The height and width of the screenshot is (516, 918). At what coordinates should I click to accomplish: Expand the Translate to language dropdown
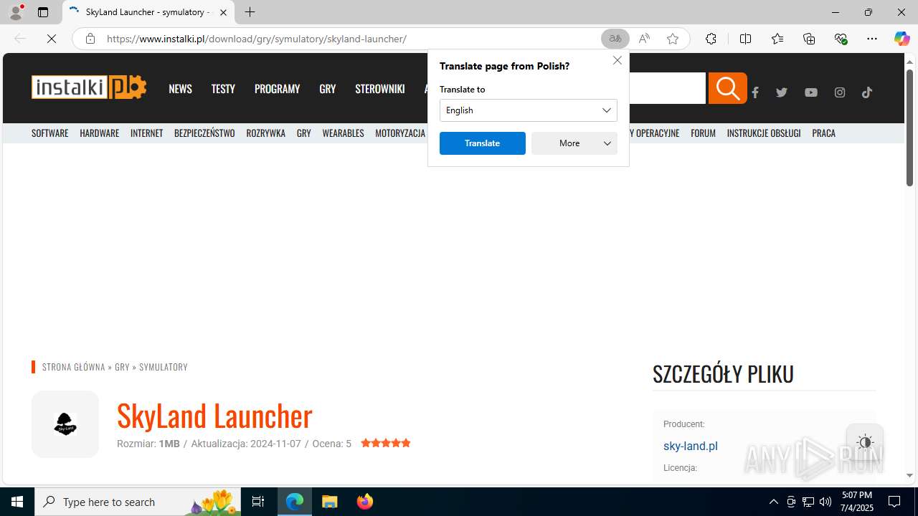(x=529, y=110)
